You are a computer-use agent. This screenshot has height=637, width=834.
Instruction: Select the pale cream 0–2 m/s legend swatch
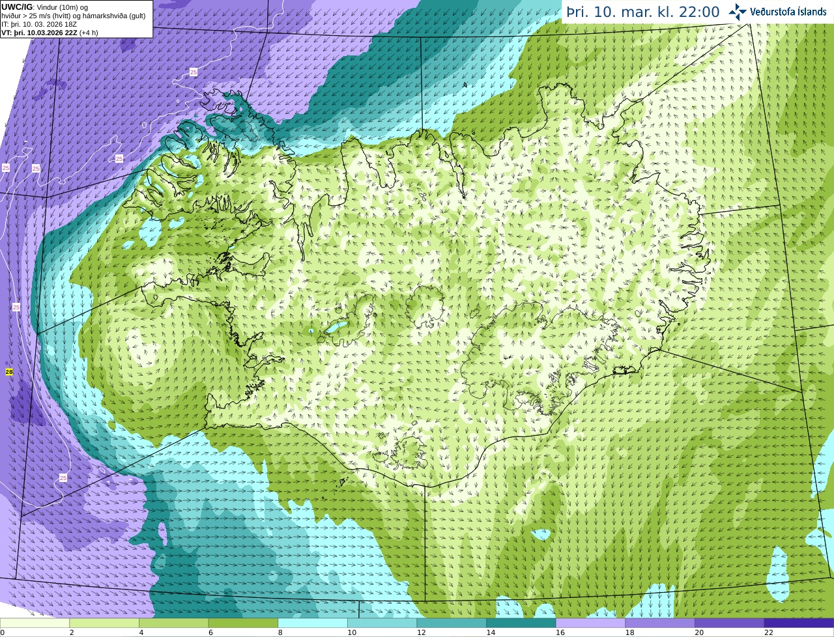[x=35, y=623]
